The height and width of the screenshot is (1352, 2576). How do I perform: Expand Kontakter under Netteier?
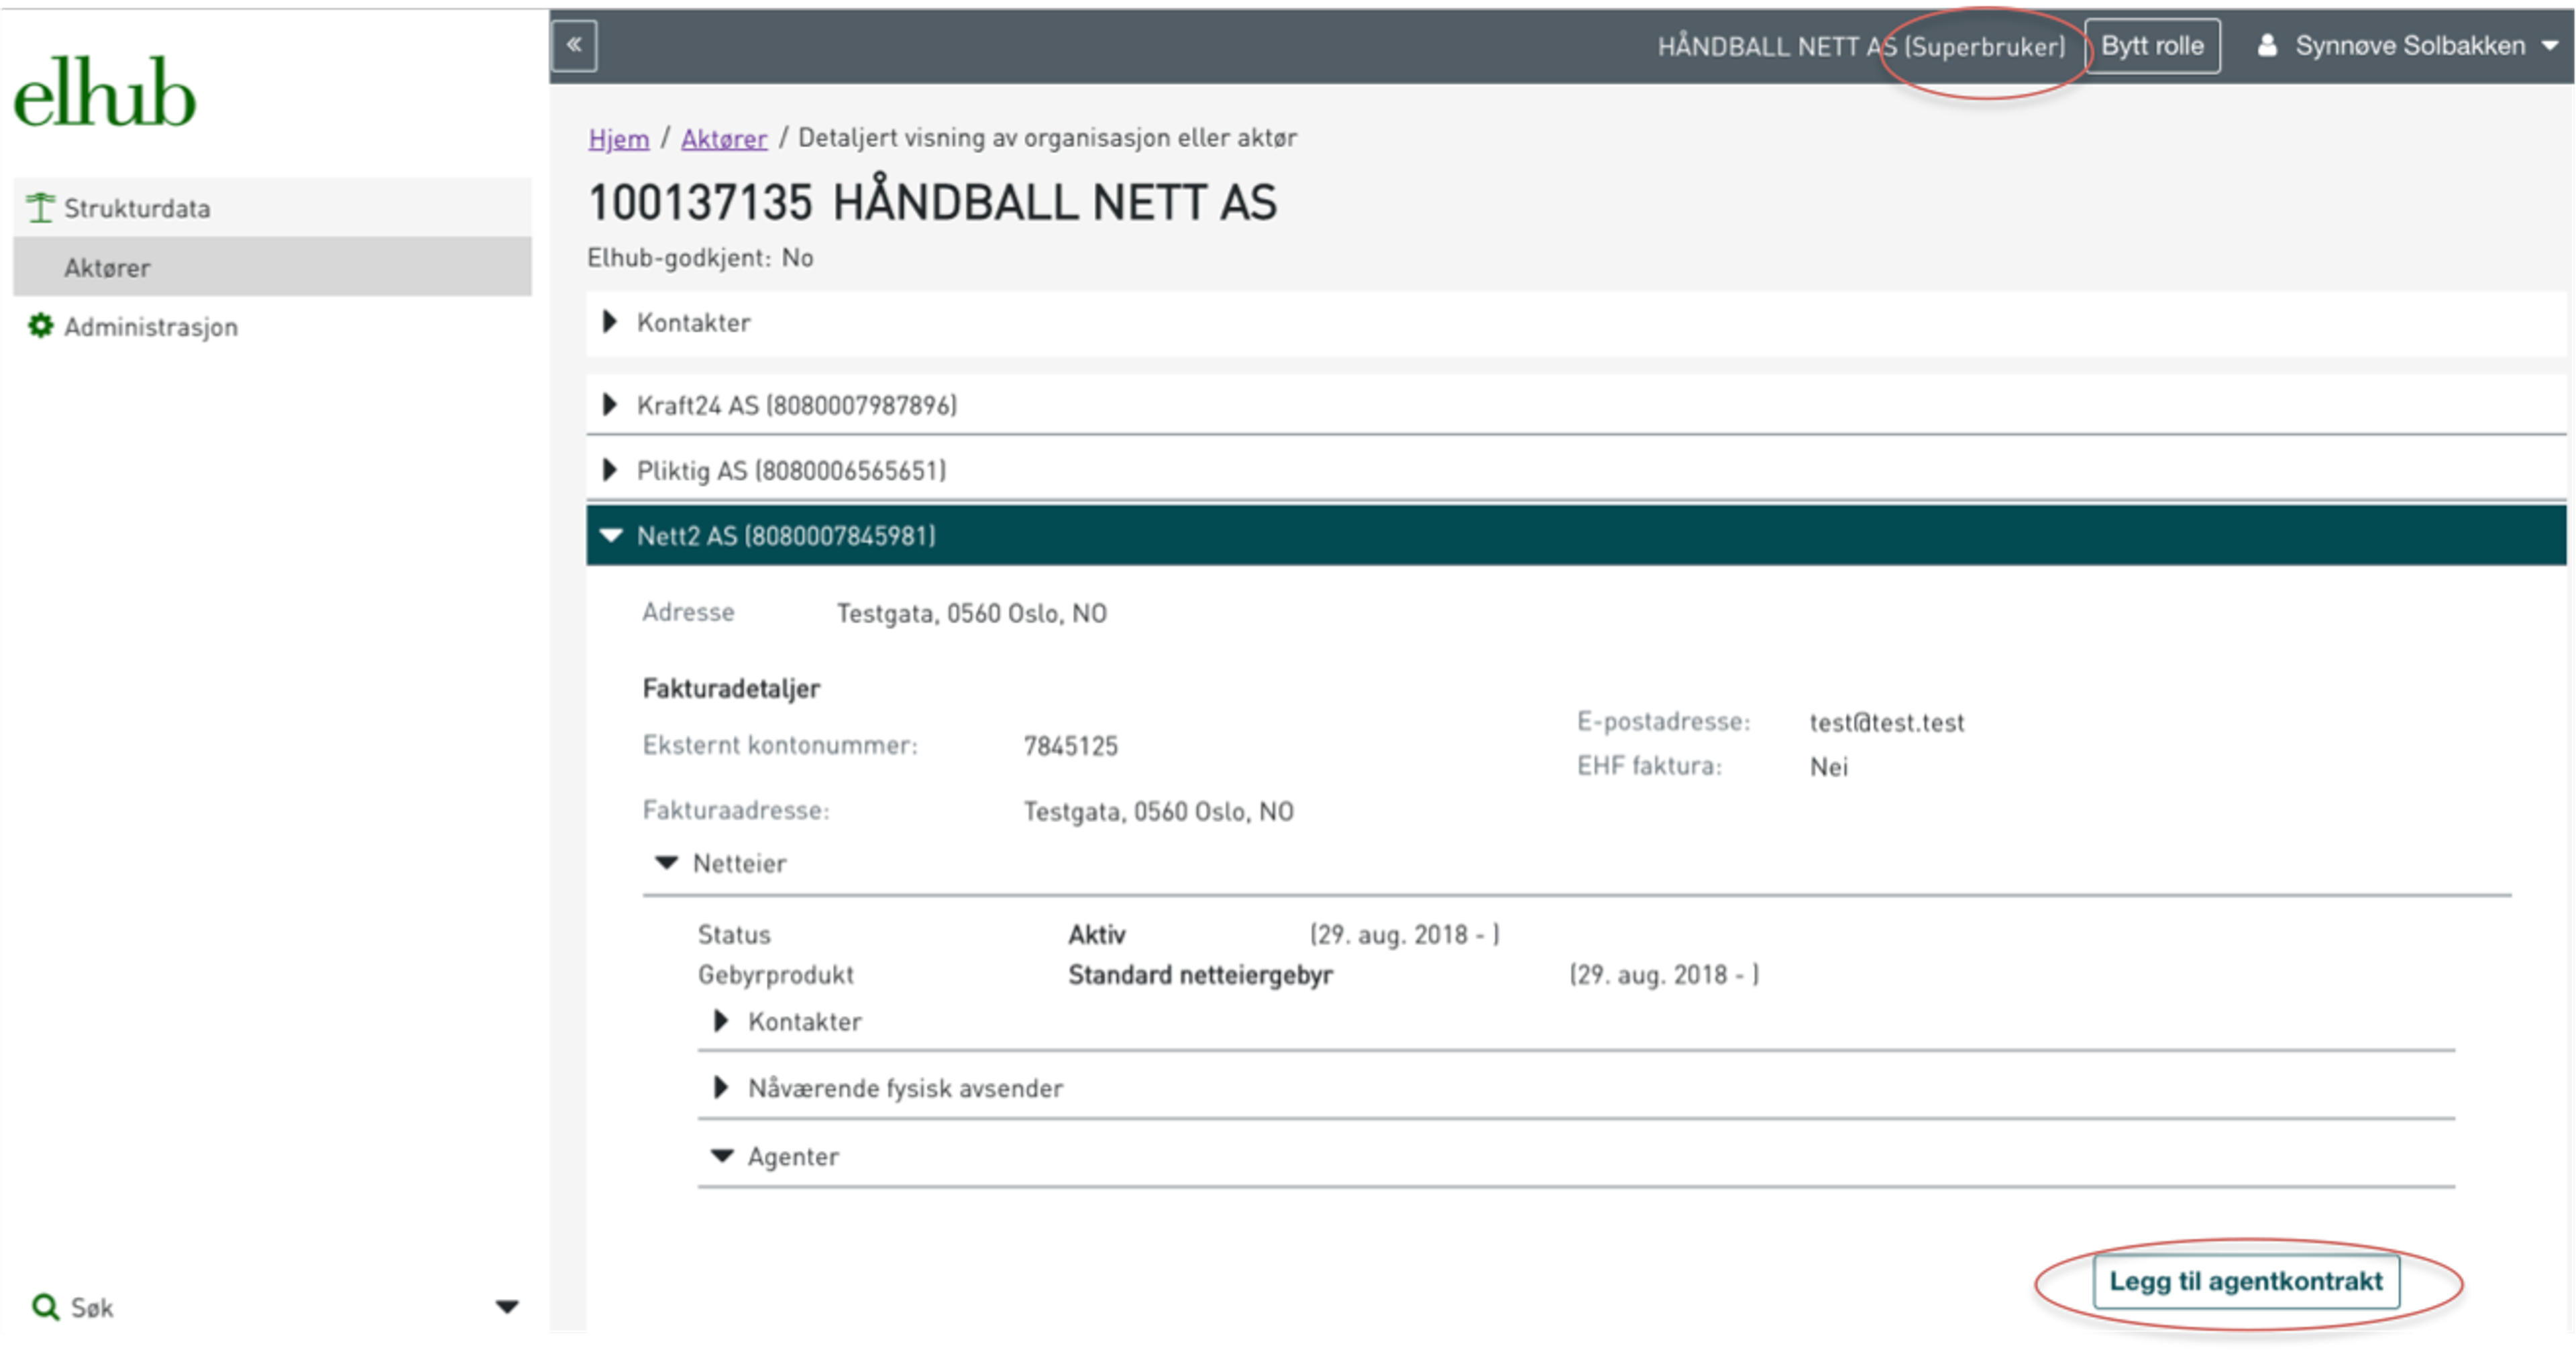(x=1576, y=1021)
